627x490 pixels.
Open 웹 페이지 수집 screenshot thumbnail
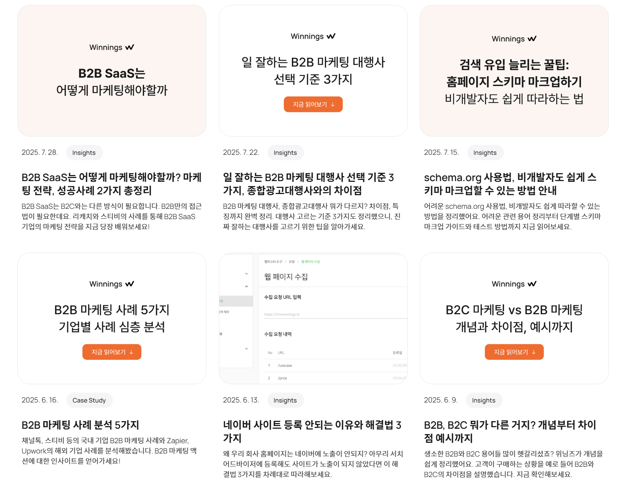tap(313, 318)
